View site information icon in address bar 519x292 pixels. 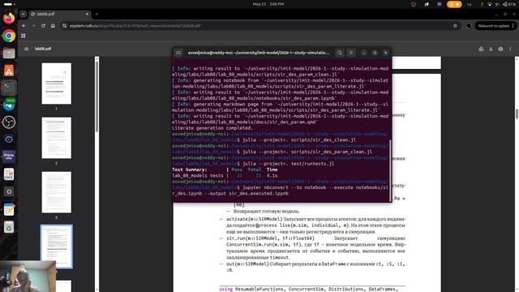[65, 25]
